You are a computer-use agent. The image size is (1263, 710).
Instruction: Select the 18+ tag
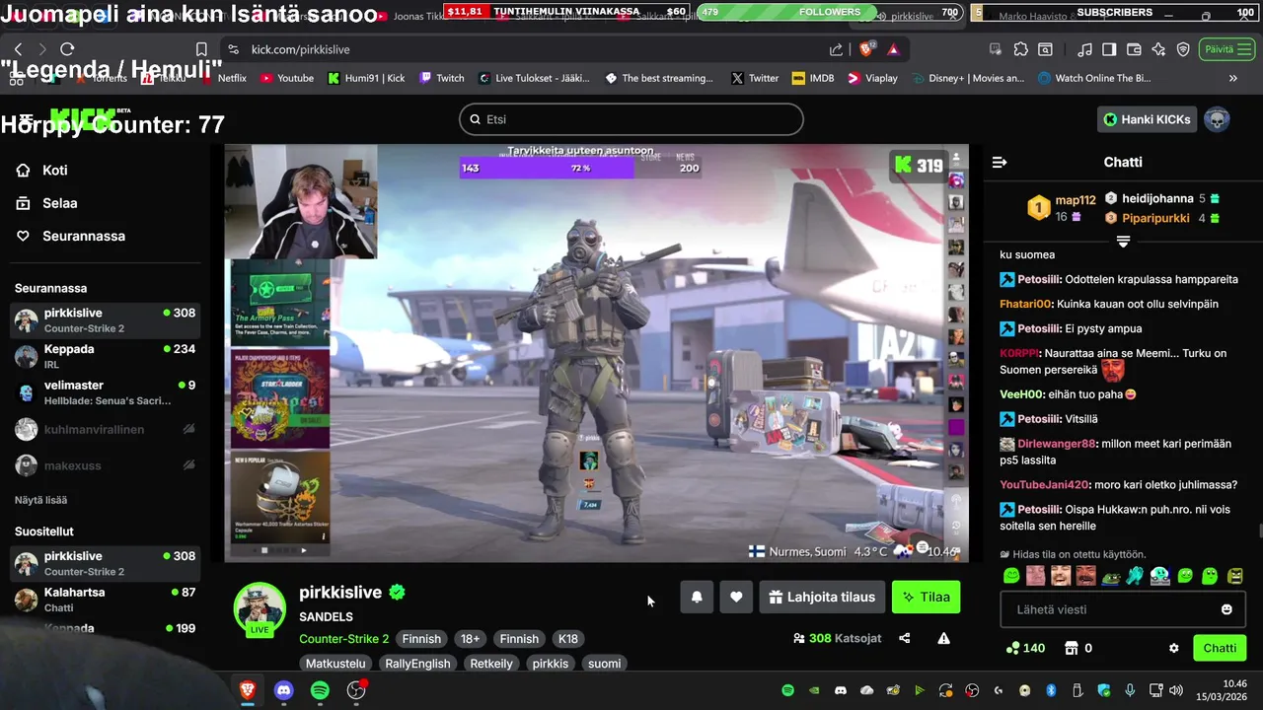[x=471, y=639]
